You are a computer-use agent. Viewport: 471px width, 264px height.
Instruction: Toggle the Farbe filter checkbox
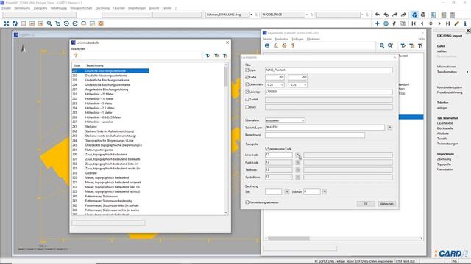tap(247, 77)
